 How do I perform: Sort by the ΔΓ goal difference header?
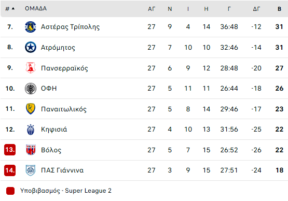[x=256, y=9]
